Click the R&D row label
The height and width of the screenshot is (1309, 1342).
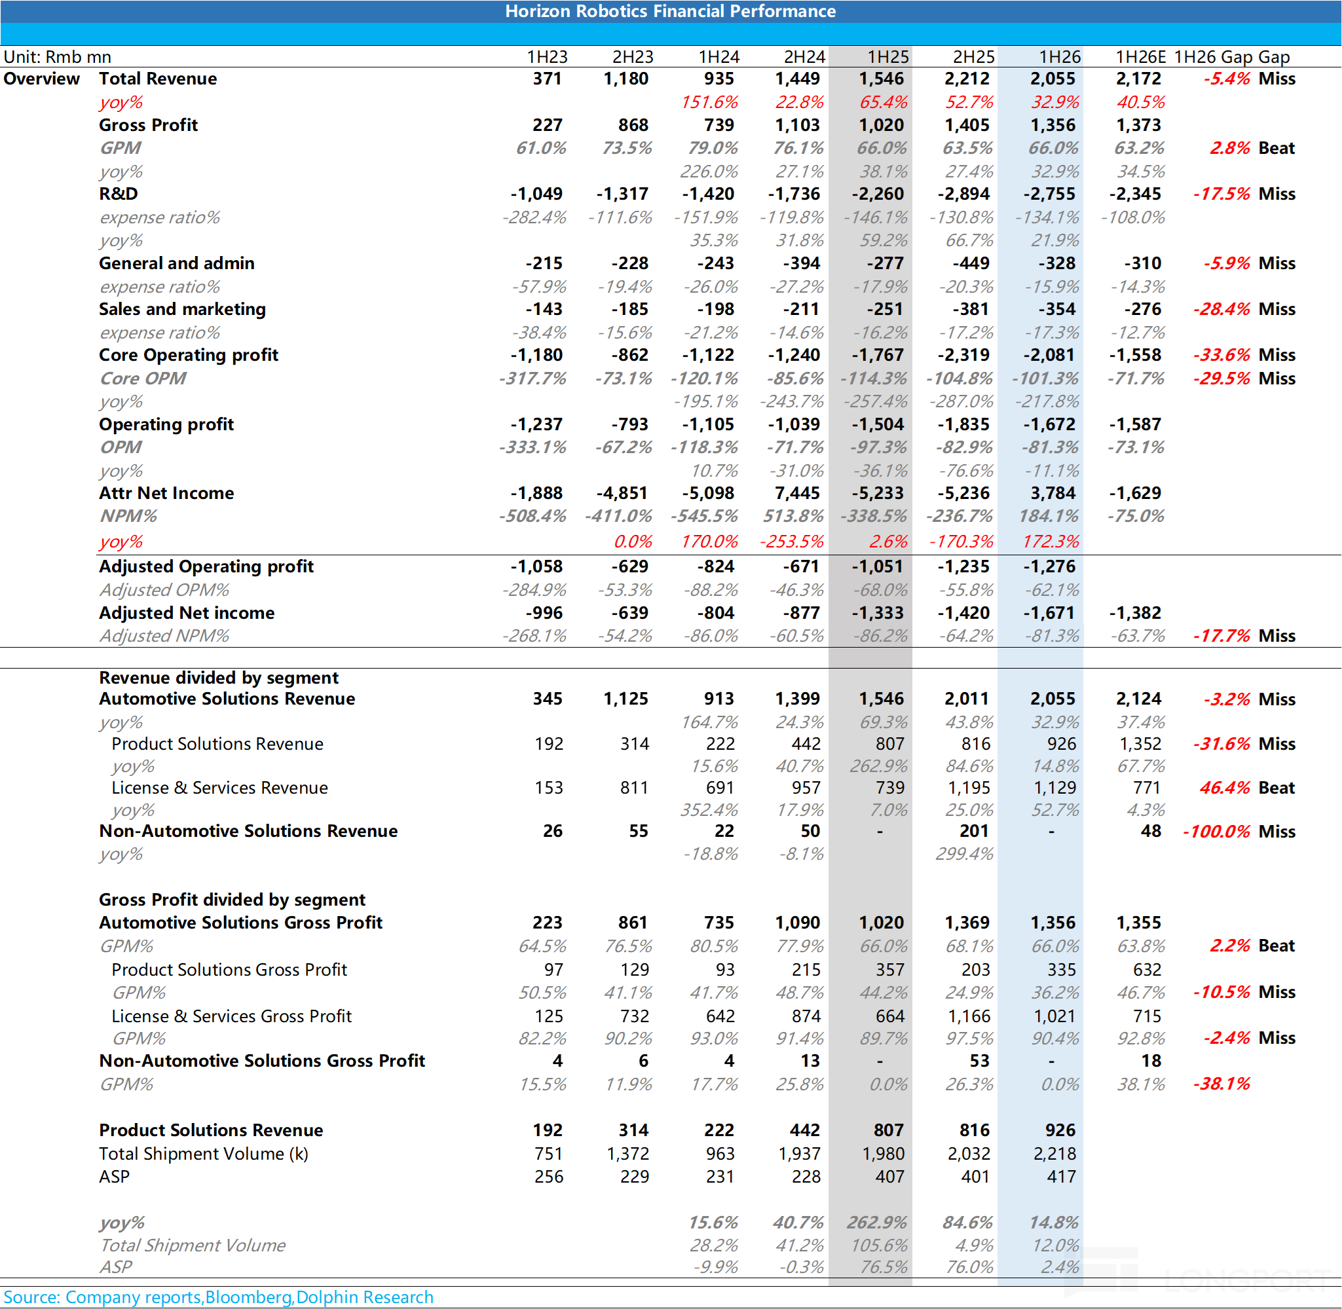click(119, 194)
